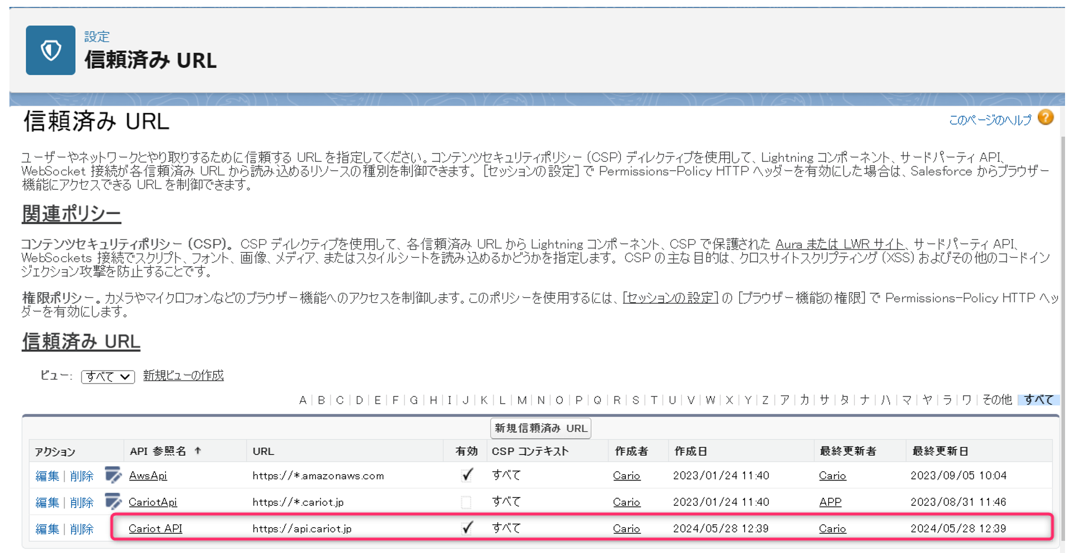The height and width of the screenshot is (553, 1071).
Task: Click the shield Trusted URL setup icon
Action: 50,50
